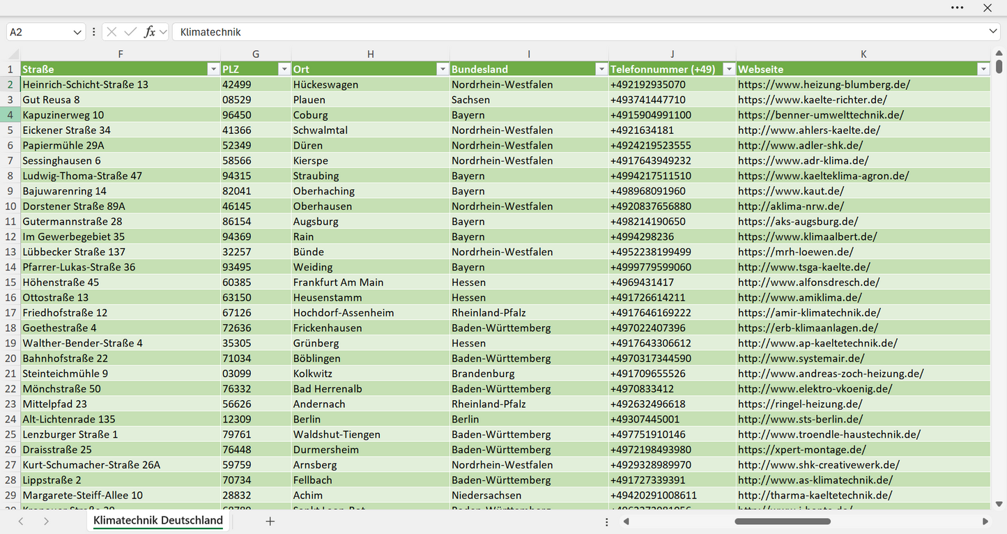Image resolution: width=1007 pixels, height=534 pixels.
Task: Click the horizontal scrollbar's right arrow
Action: click(x=985, y=521)
